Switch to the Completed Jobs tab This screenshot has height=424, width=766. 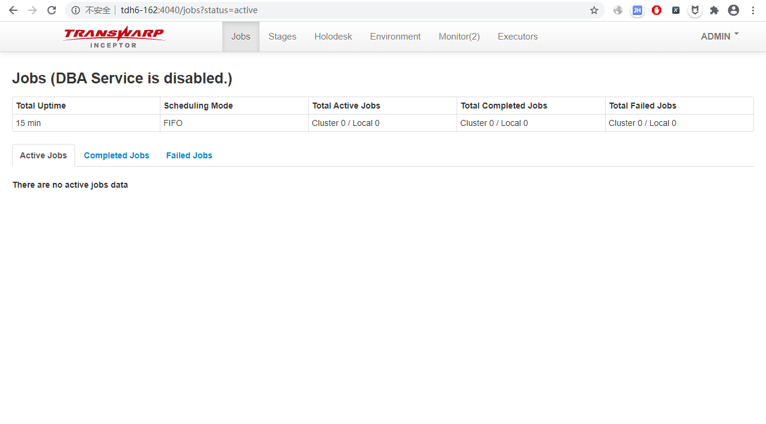(x=117, y=155)
